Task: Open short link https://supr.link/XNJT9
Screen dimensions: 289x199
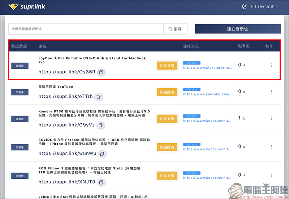Action: [x=67, y=182]
